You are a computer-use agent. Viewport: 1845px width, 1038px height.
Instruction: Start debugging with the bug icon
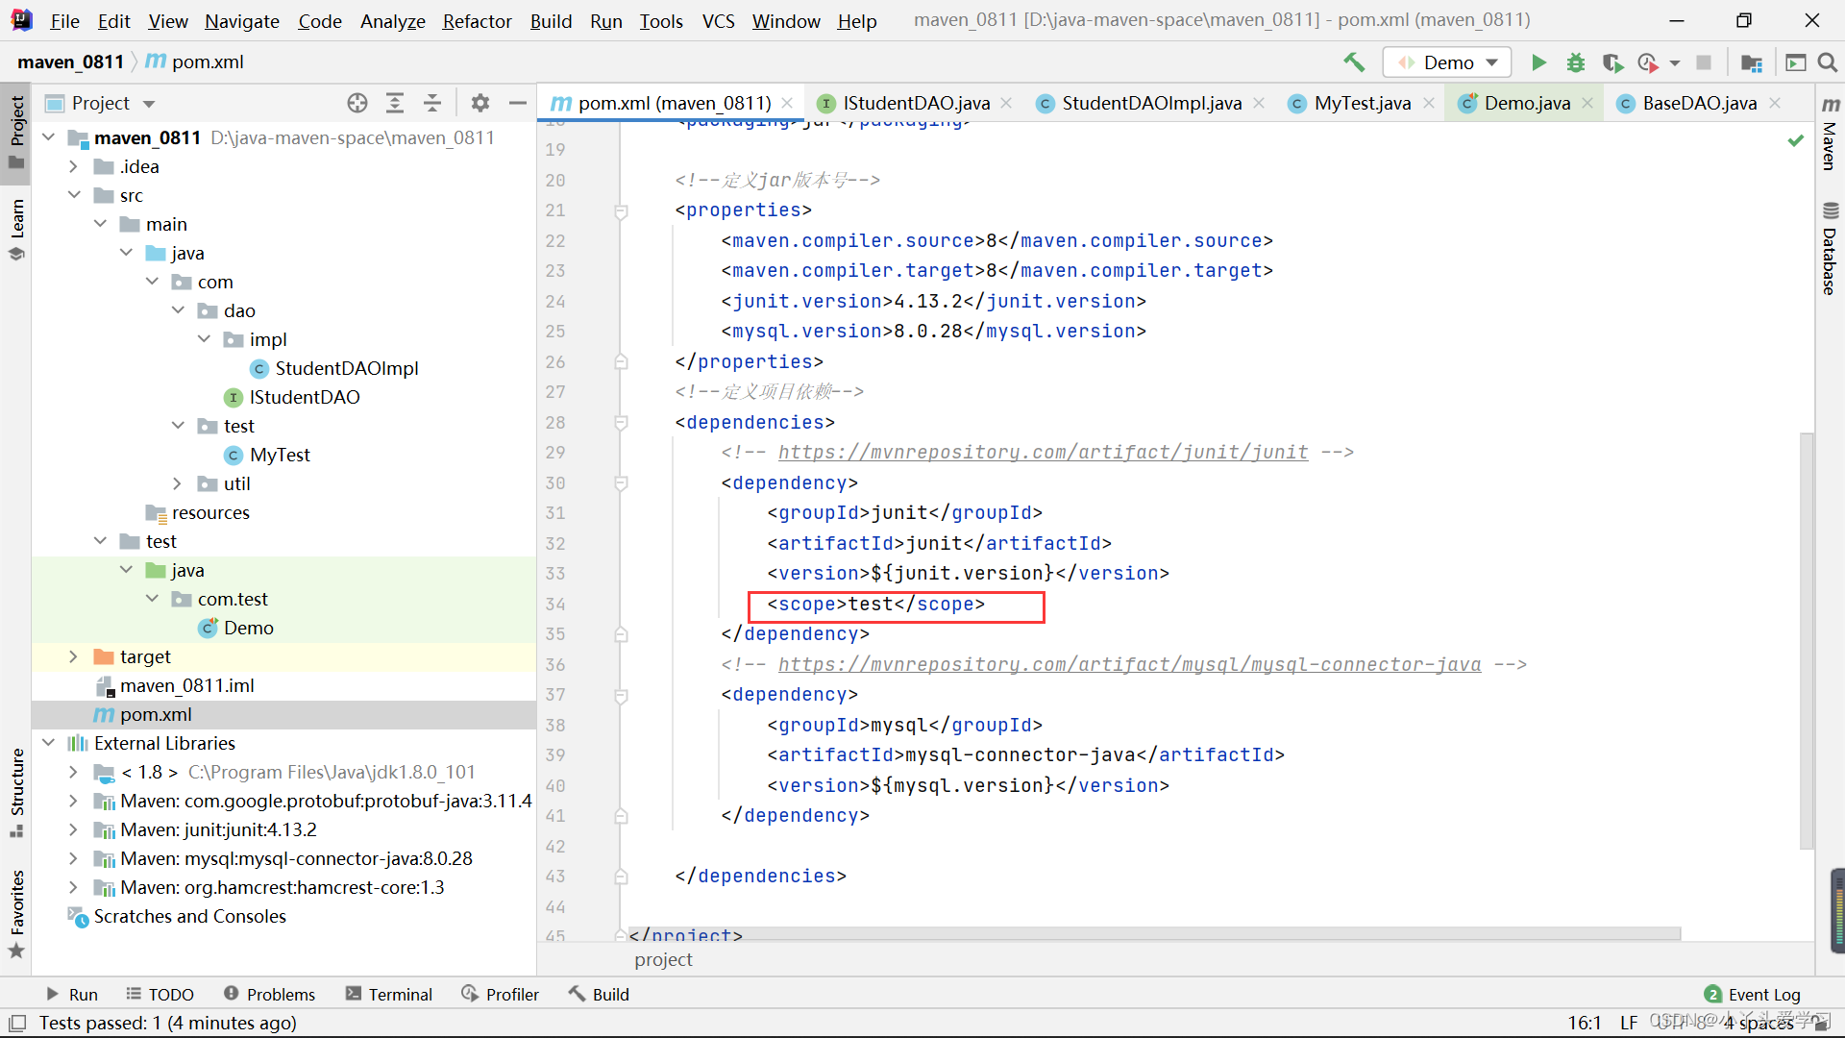(1576, 62)
